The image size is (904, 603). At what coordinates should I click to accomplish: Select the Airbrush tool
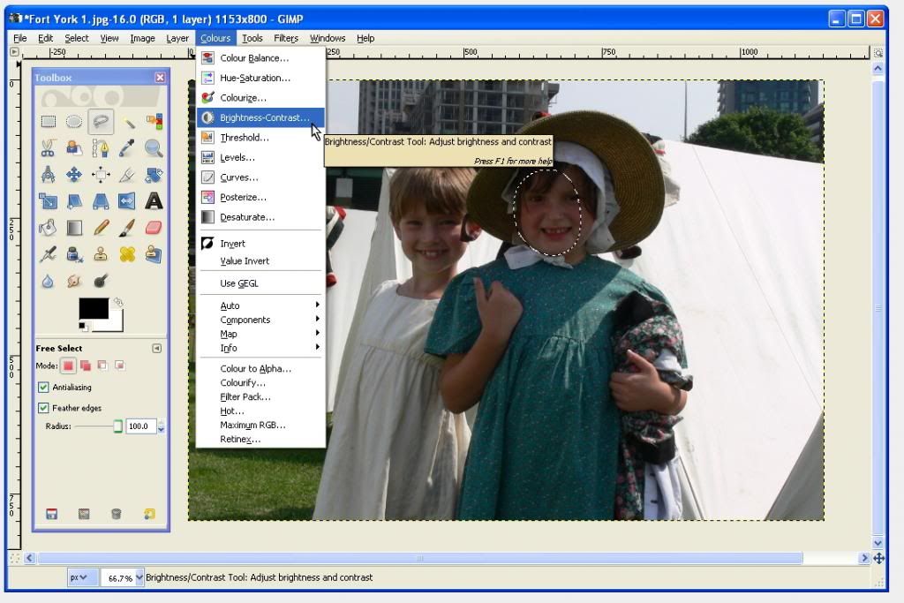48,254
